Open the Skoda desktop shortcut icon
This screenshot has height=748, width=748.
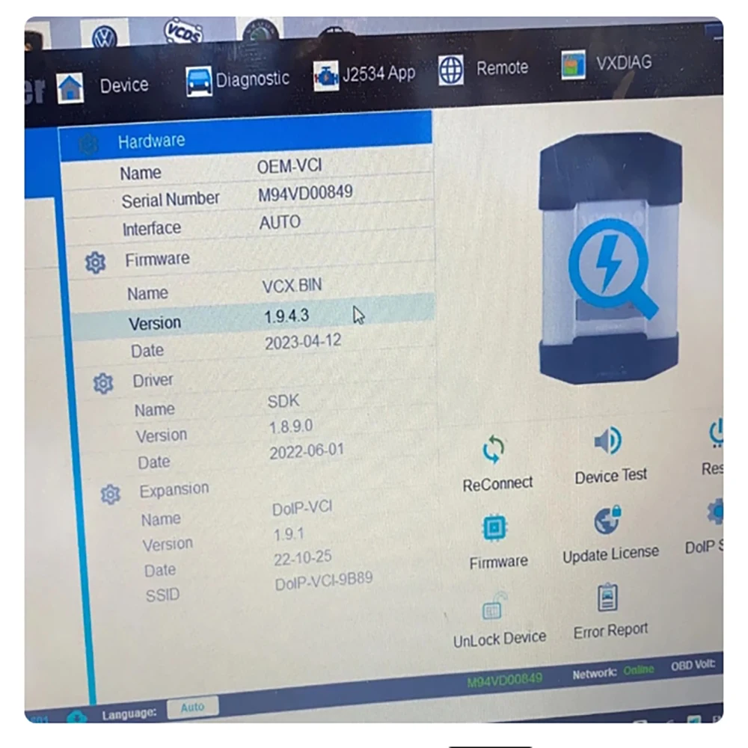(260, 30)
